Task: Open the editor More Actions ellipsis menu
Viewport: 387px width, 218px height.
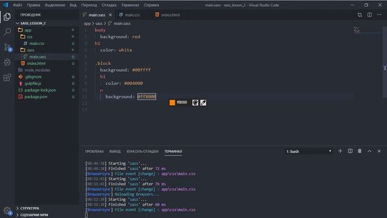Action: [379, 15]
